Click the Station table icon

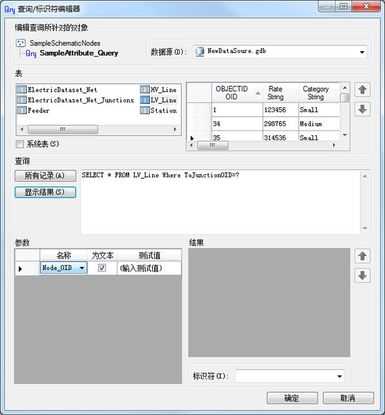145,110
